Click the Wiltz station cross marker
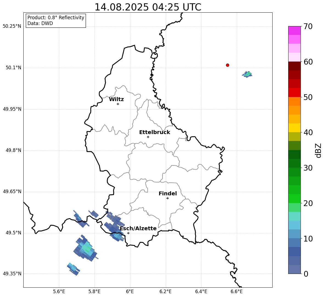This screenshot has width=325, height=297. click(118, 104)
